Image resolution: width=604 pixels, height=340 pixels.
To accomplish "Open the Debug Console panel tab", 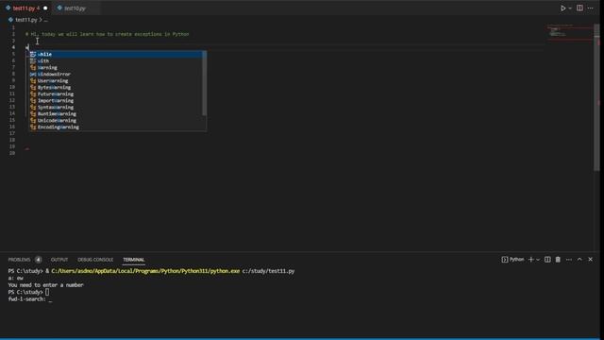I will pyautogui.click(x=95, y=260).
